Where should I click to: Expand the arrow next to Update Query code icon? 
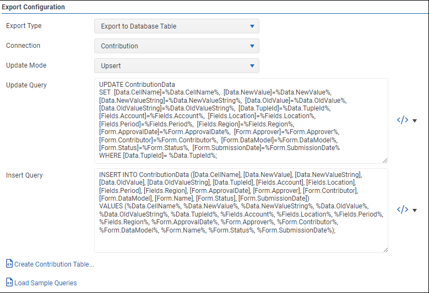(415, 121)
